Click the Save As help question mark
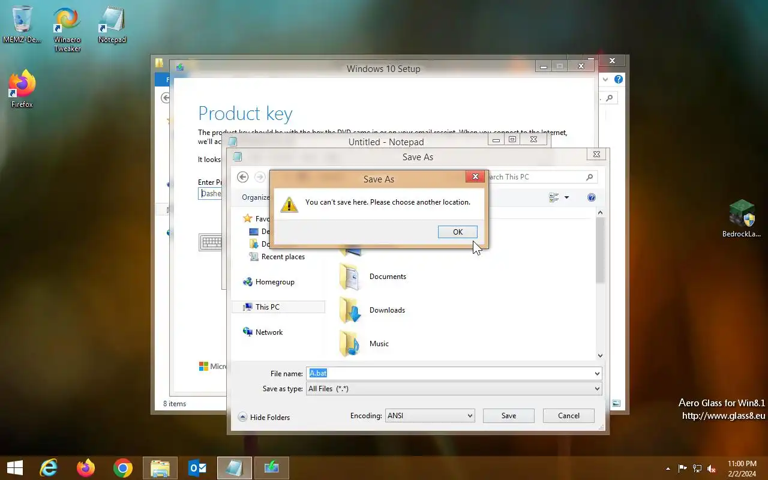 tap(592, 197)
